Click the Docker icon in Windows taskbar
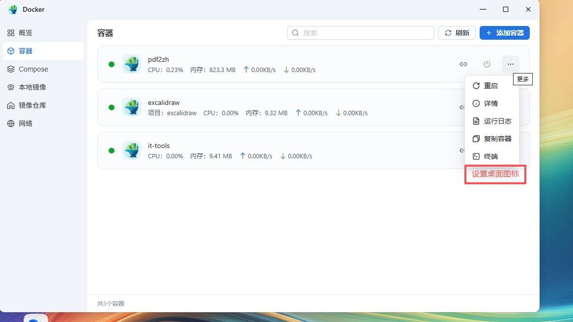Screen dimensions: 573x322 [x=35, y=319]
